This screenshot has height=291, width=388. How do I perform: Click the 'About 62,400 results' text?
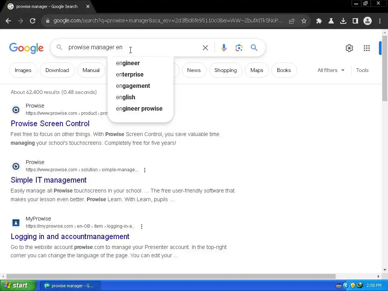(53, 92)
